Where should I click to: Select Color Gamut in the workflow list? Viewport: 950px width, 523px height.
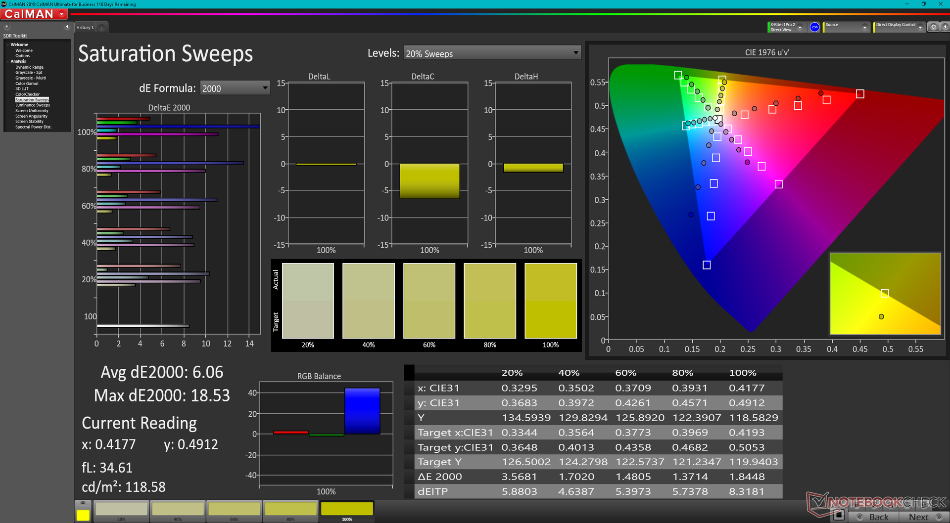click(x=27, y=84)
